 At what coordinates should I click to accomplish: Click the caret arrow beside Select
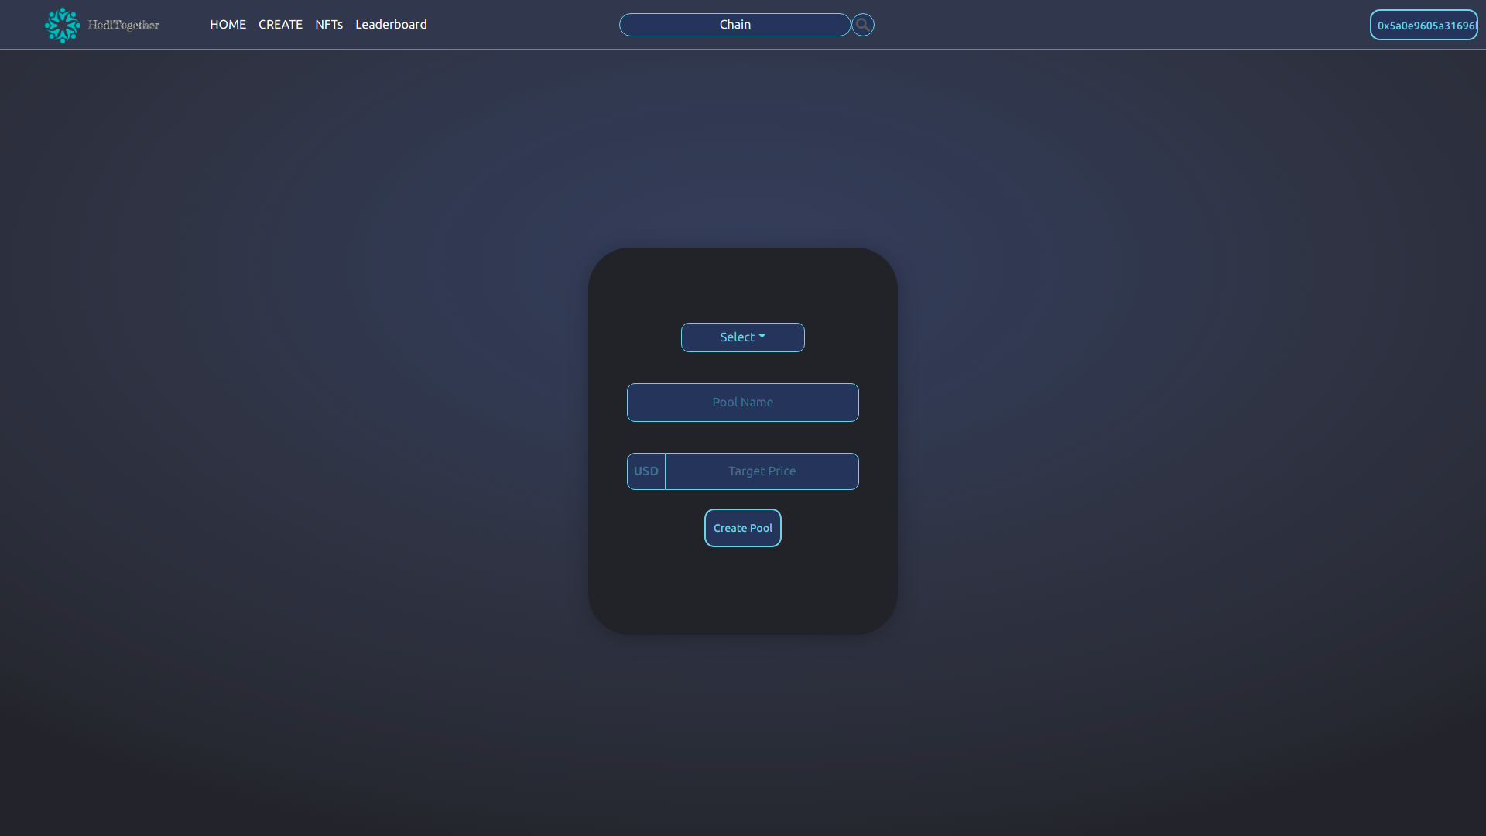pos(762,337)
